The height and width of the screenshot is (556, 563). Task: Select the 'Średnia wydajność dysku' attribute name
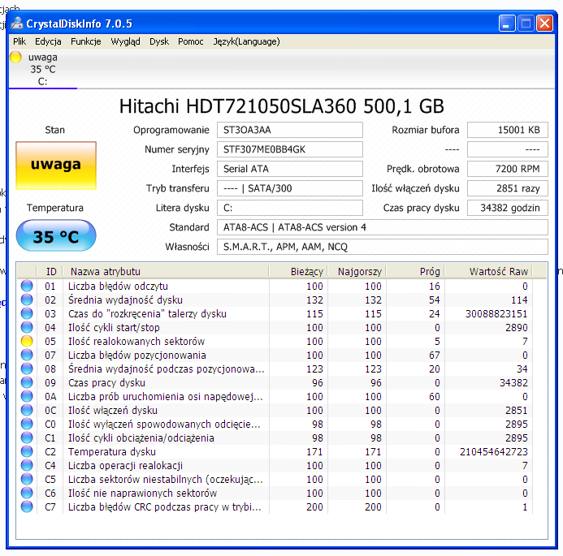(x=125, y=300)
